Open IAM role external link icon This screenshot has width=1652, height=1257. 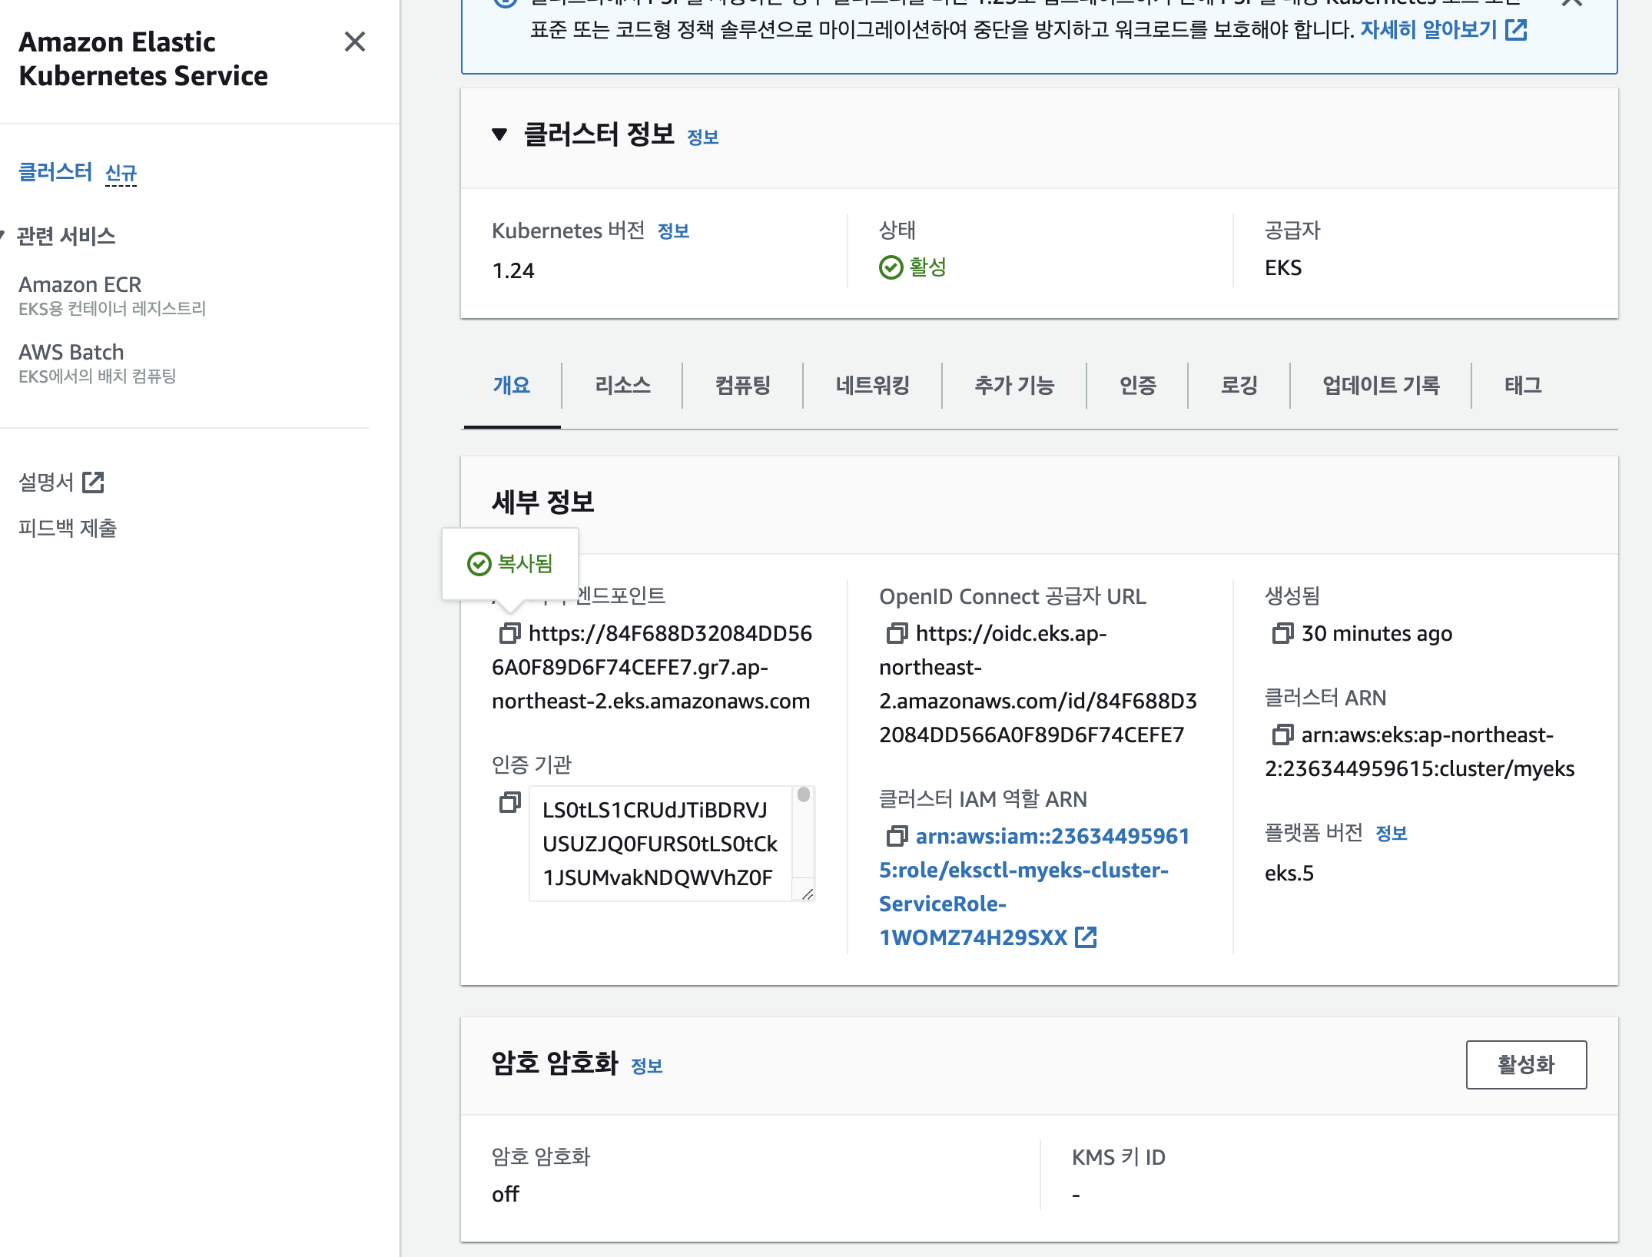click(x=1086, y=937)
